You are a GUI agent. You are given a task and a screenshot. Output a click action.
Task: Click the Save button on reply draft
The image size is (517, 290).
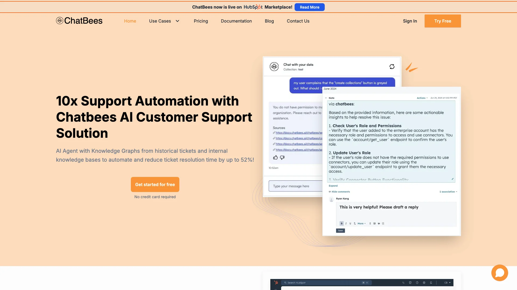click(x=340, y=230)
